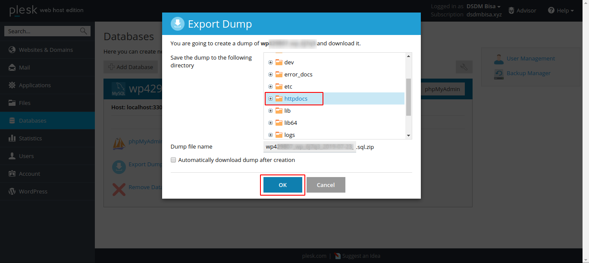Click the Cancel button in dialog
This screenshot has width=589, height=263.
(326, 185)
